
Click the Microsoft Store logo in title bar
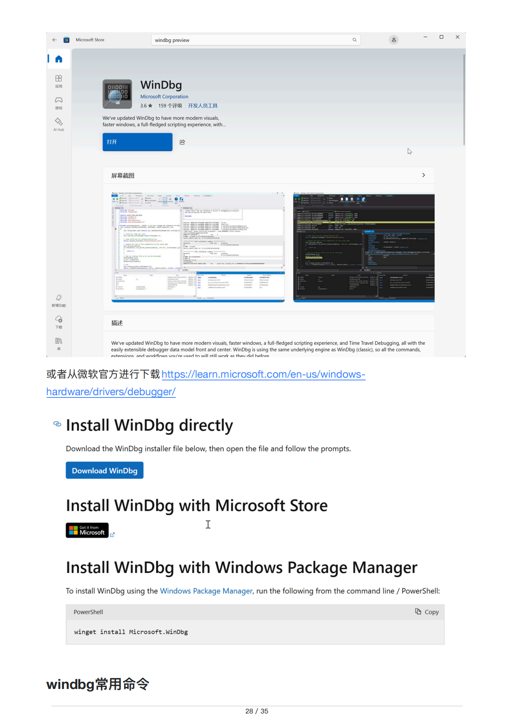coord(66,40)
